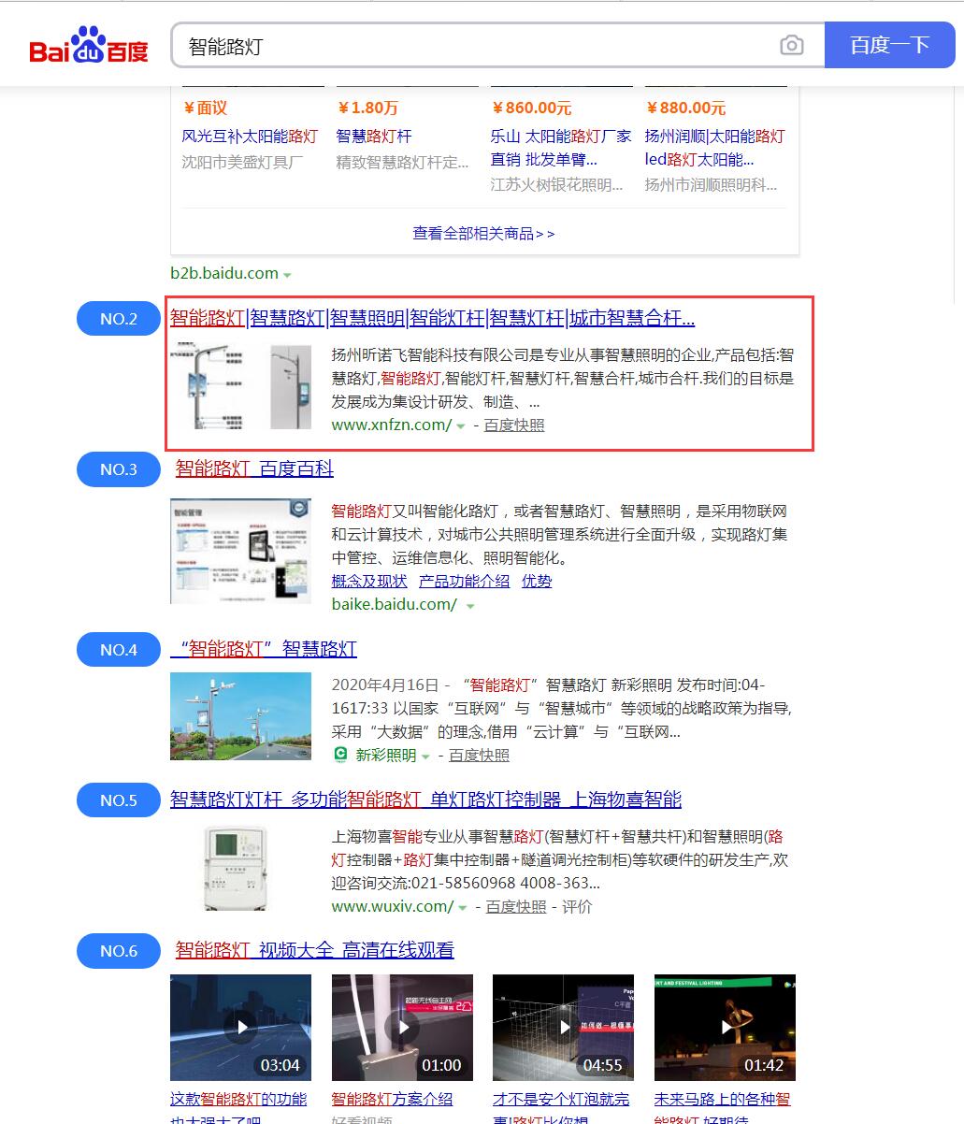Click price ¥1.80万
The width and height of the screenshot is (964, 1124).
pyautogui.click(x=367, y=108)
